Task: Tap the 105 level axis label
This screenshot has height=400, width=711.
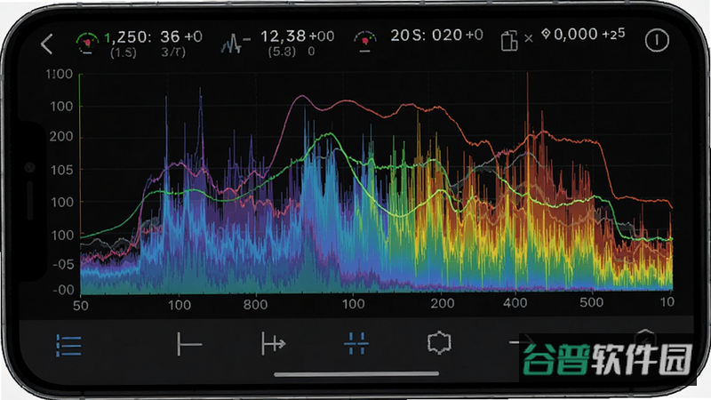Action: (x=61, y=170)
